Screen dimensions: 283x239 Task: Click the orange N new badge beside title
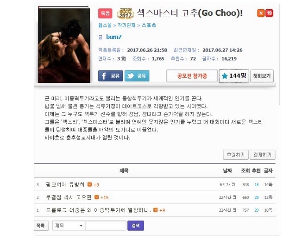tap(261, 13)
